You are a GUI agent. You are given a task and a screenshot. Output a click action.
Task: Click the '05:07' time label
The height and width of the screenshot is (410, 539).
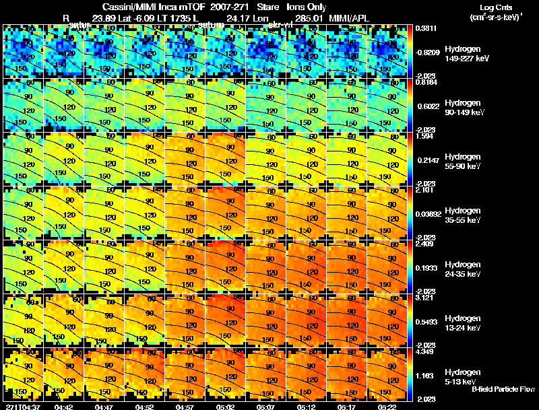265,407
